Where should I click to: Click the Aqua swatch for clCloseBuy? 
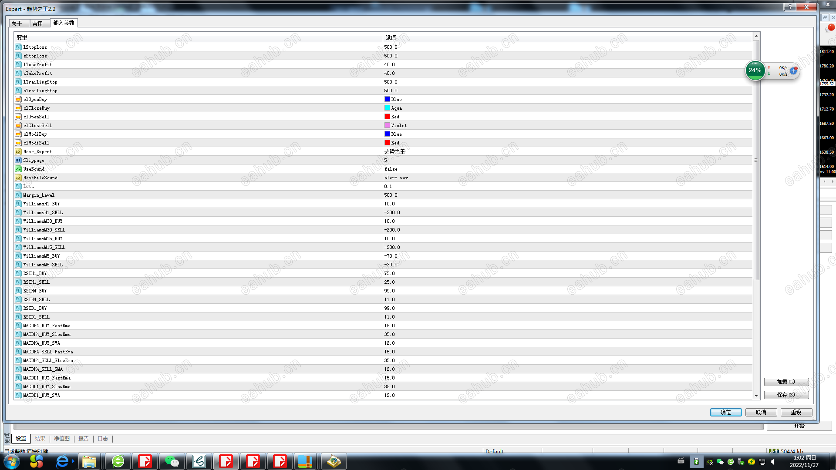[x=387, y=108]
